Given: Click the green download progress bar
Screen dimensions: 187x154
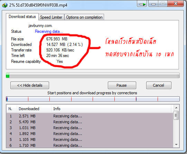Looking at the screenshot, I should click(x=93, y=75).
